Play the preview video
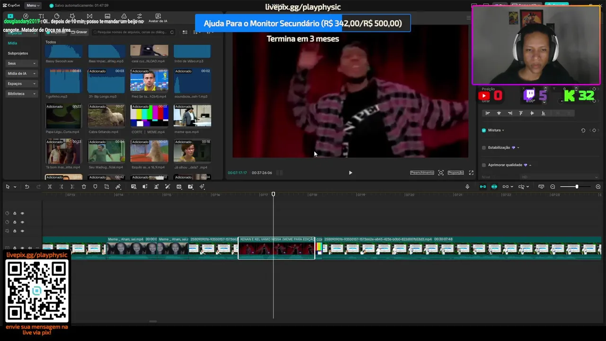 click(350, 173)
